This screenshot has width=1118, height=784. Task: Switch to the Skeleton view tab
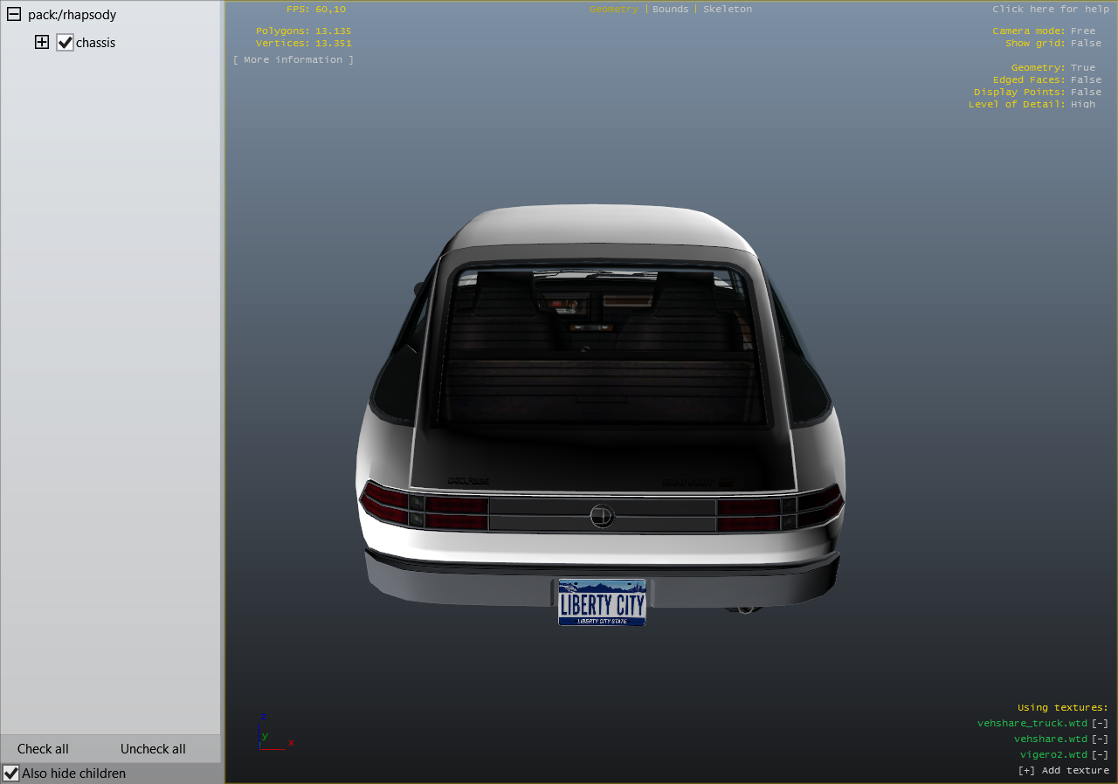pyautogui.click(x=728, y=9)
